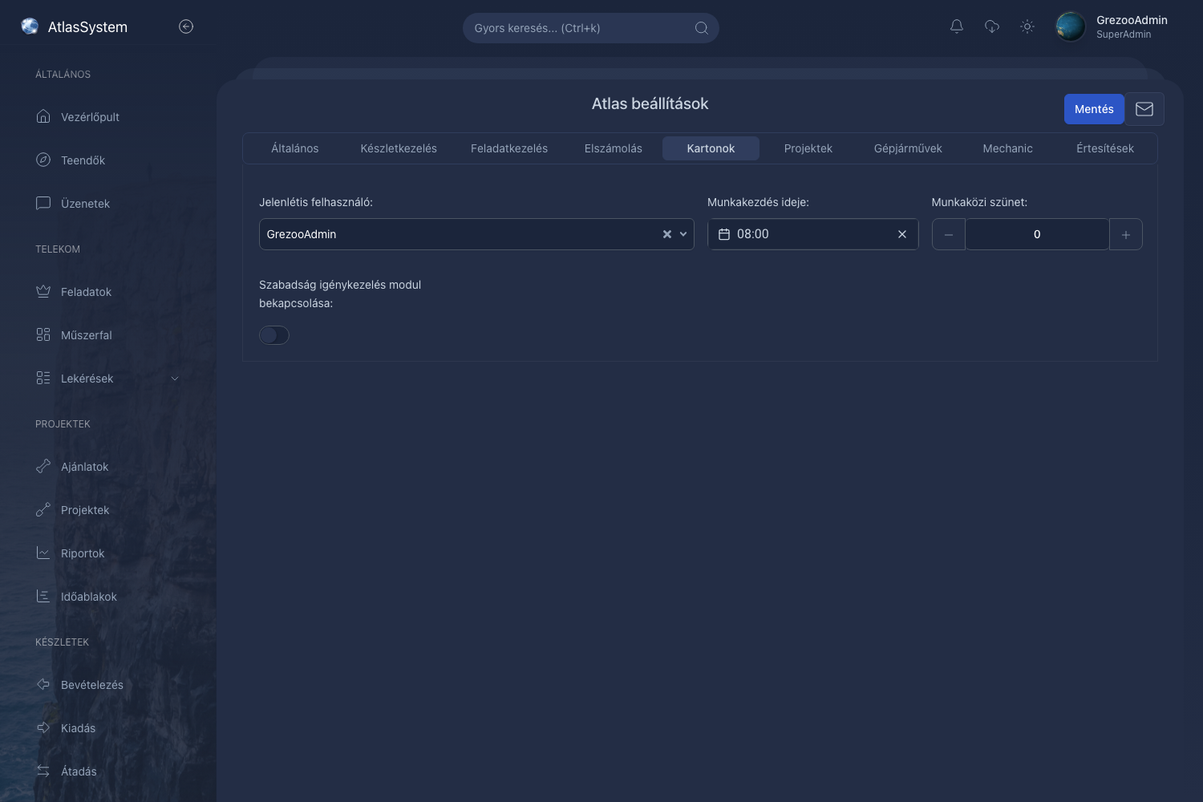Clear the GrezooAdmin selection in dropdown
The height and width of the screenshot is (802, 1203).
point(666,234)
